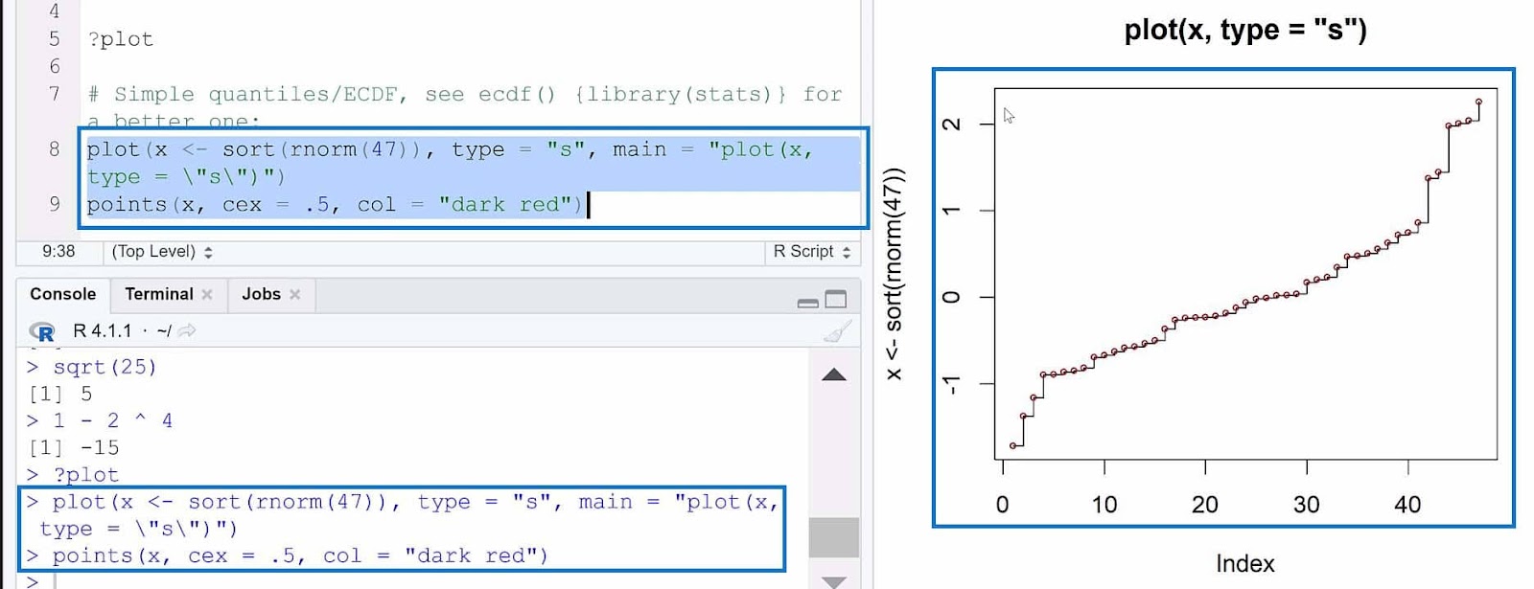Click line number 9 in gutter
This screenshot has width=1534, height=589.
[x=55, y=204]
